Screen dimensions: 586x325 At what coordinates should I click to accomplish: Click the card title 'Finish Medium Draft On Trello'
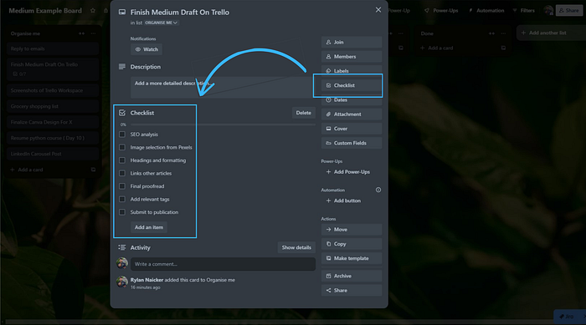(x=180, y=13)
